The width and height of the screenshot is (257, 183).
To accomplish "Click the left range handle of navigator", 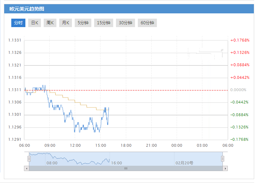I will [x=29, y=159].
